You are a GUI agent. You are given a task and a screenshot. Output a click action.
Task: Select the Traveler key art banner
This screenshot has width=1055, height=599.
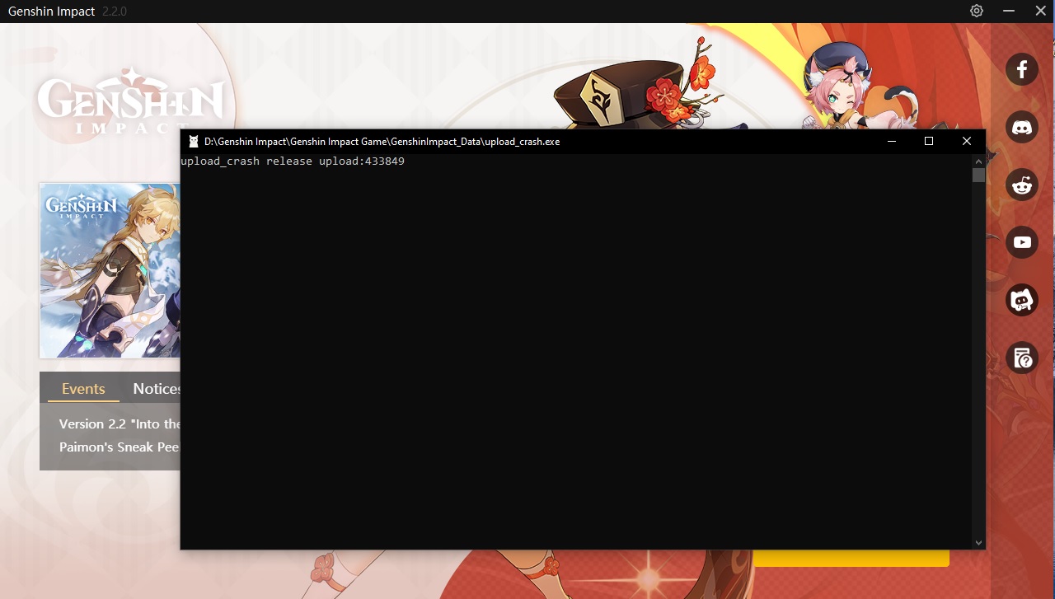tap(110, 271)
